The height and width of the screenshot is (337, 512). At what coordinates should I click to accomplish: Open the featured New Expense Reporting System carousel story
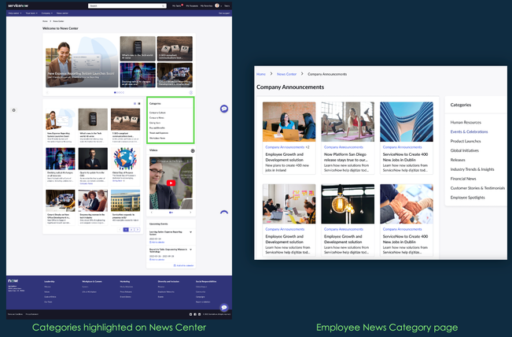pyautogui.click(x=82, y=61)
